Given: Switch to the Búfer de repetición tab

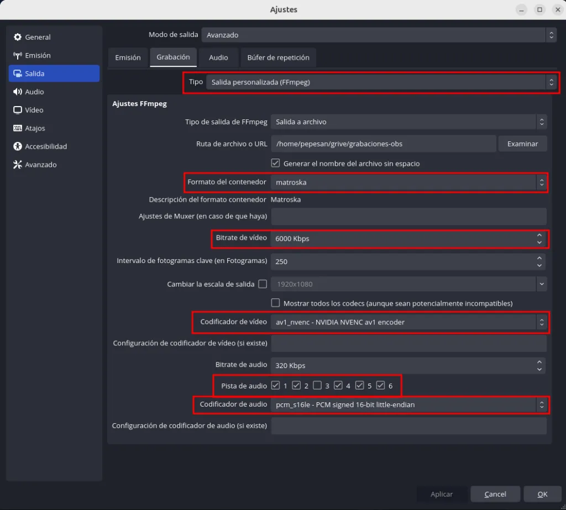Looking at the screenshot, I should coord(278,57).
